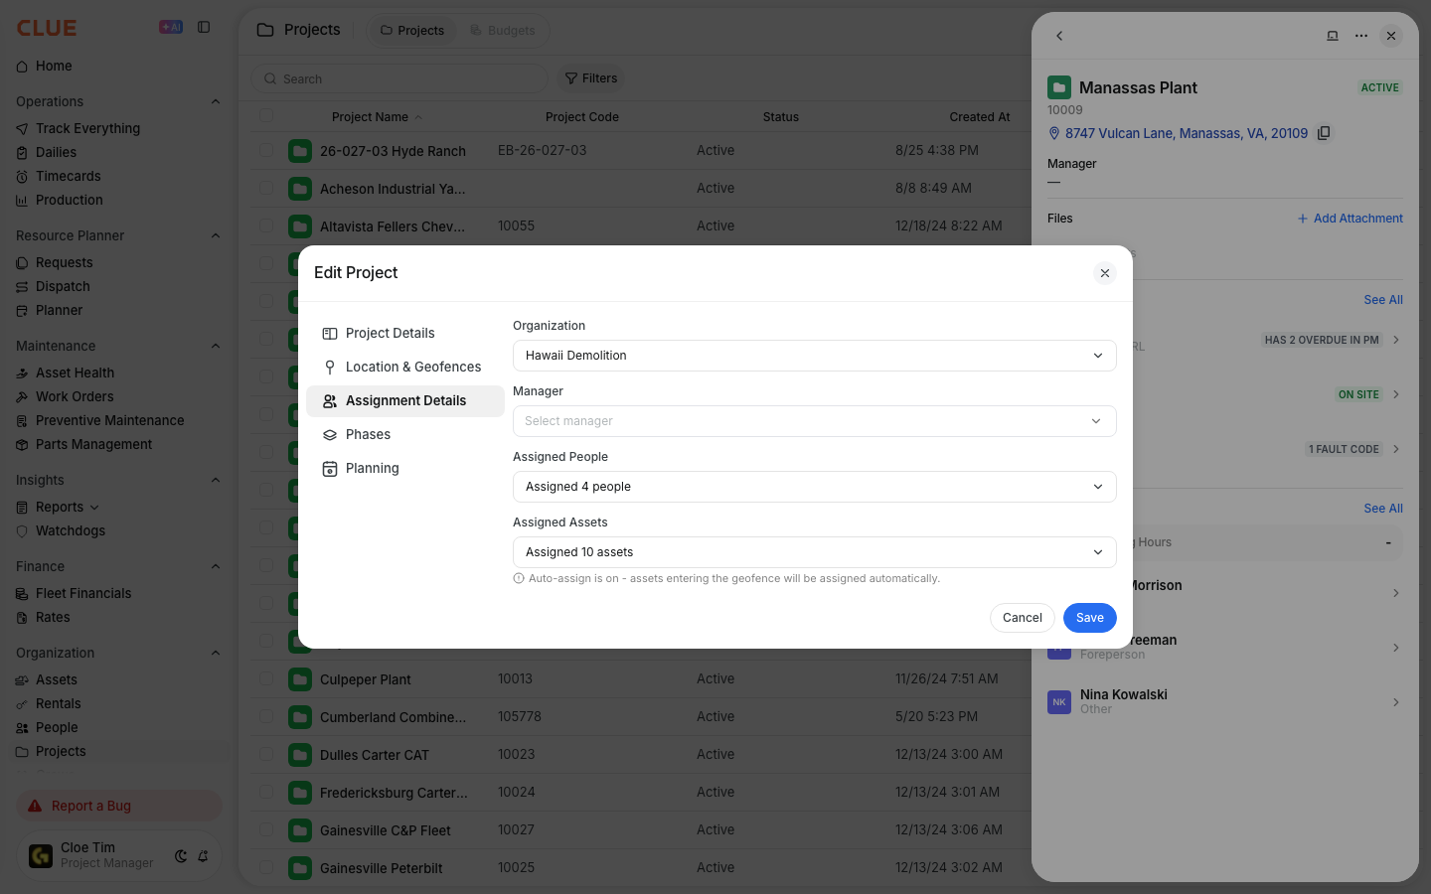Open the 8747 Vulcan Lane address link
The height and width of the screenshot is (894, 1431).
pyautogui.click(x=1187, y=133)
